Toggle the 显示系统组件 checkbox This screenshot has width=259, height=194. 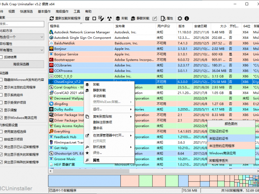[1, 95]
